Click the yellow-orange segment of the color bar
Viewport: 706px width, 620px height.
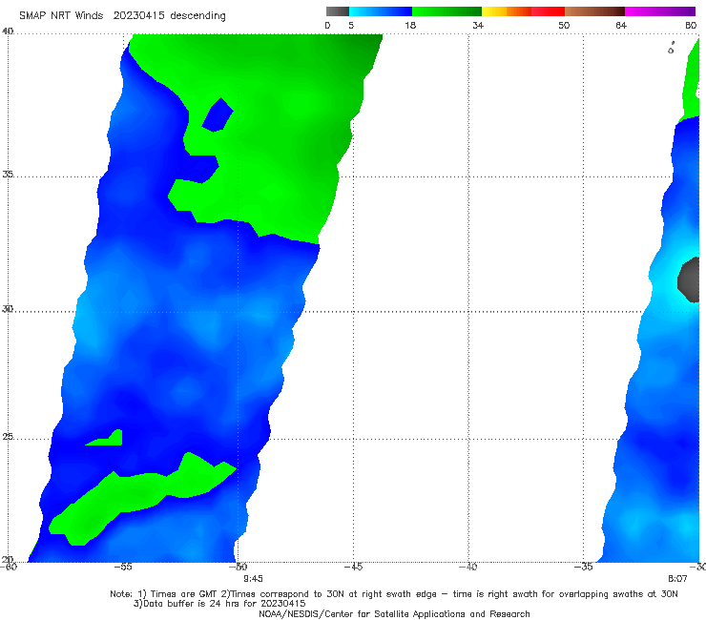coord(507,11)
